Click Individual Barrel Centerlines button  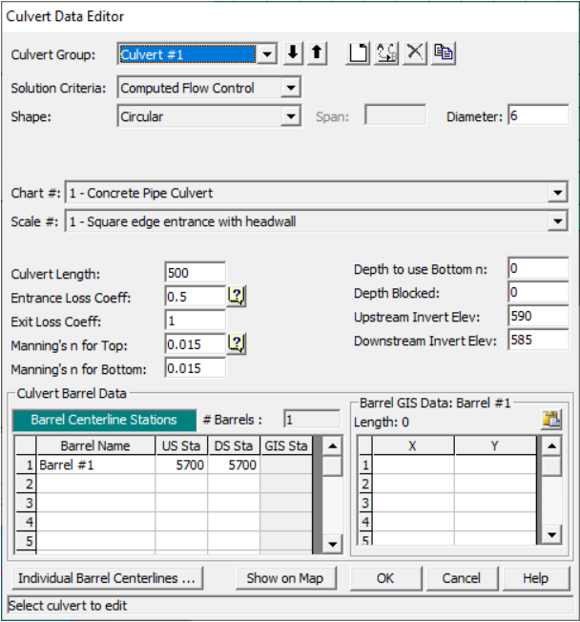point(107,578)
